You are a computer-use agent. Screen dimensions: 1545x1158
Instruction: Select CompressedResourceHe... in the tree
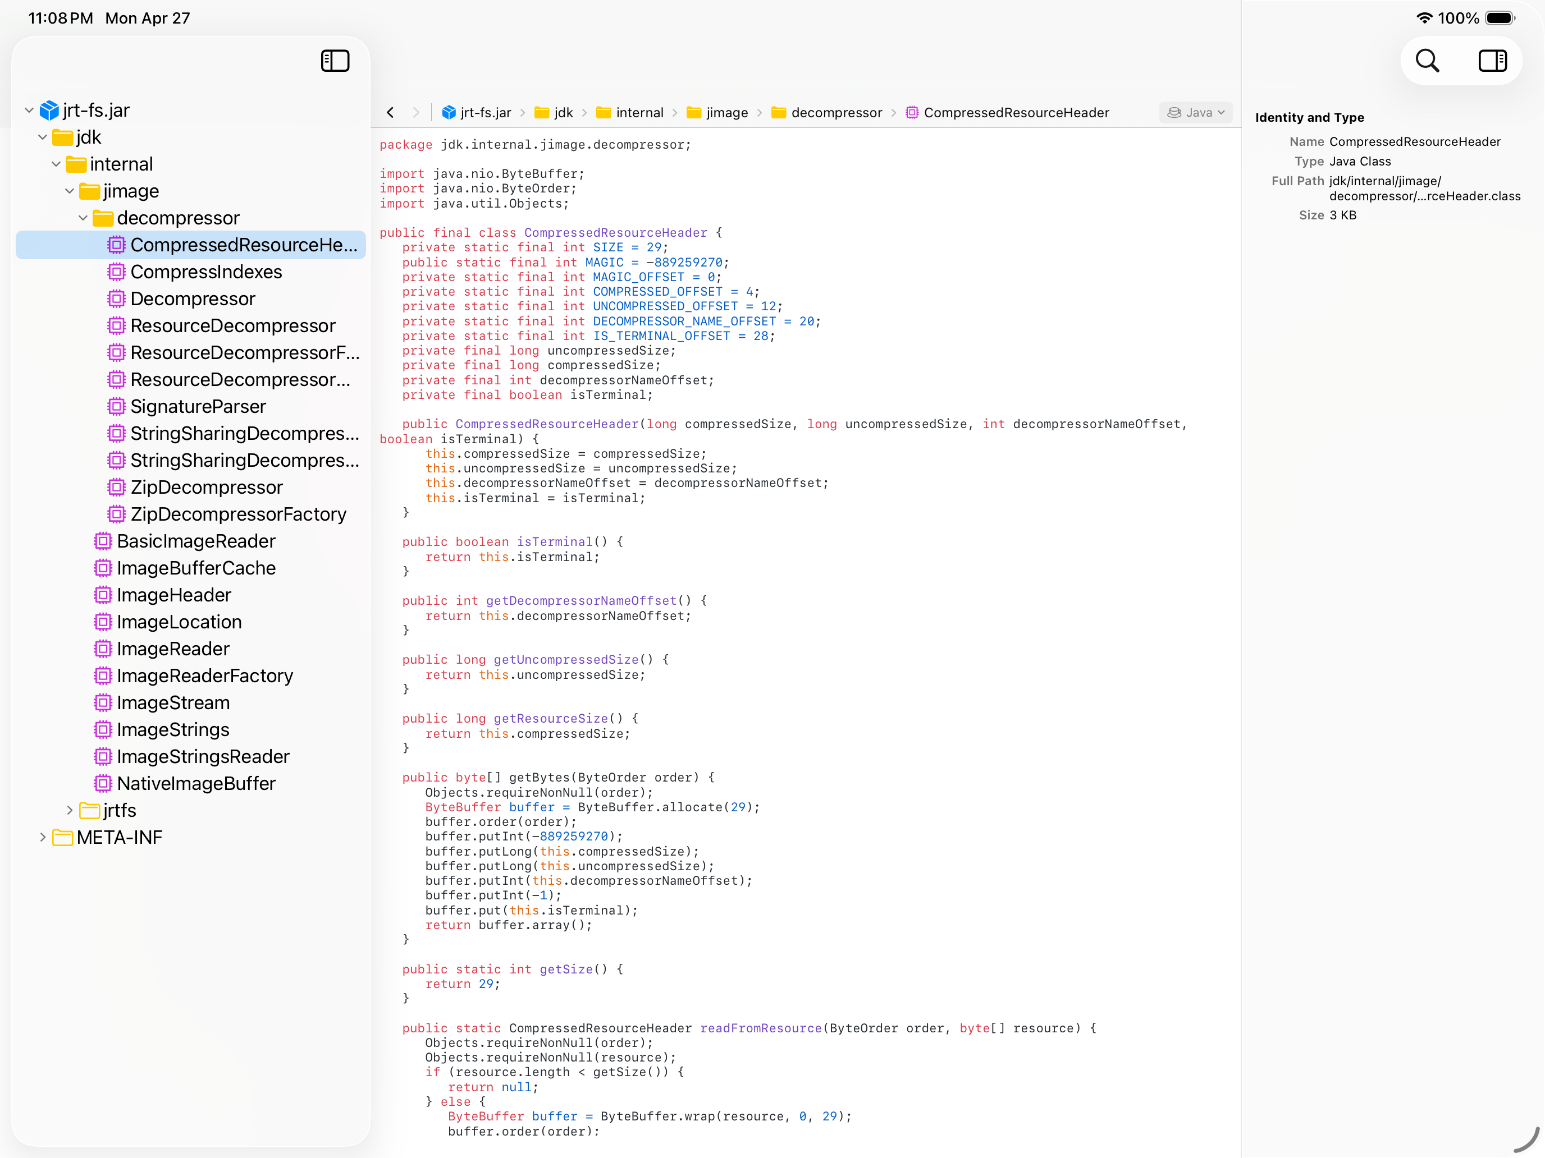pos(191,245)
